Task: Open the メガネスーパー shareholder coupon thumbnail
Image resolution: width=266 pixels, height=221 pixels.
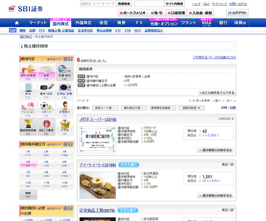Action: [98, 140]
